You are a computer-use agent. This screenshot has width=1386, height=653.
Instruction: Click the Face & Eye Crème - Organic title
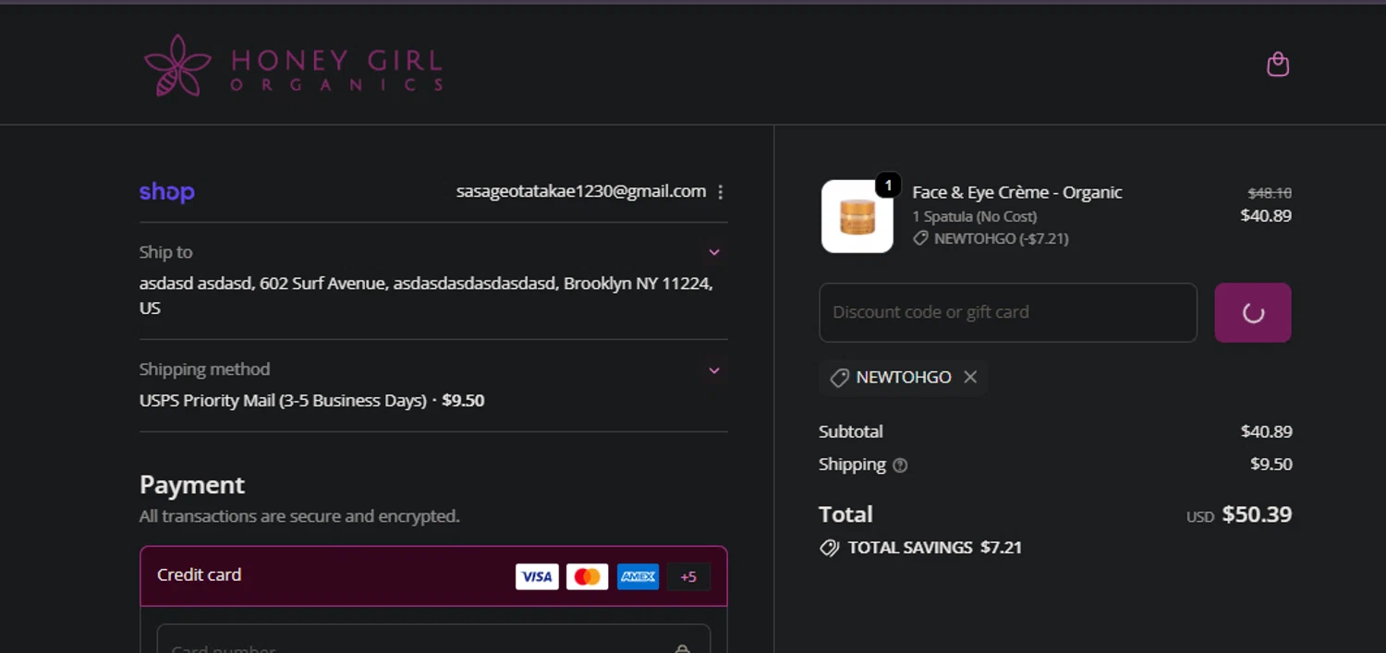[1017, 192]
